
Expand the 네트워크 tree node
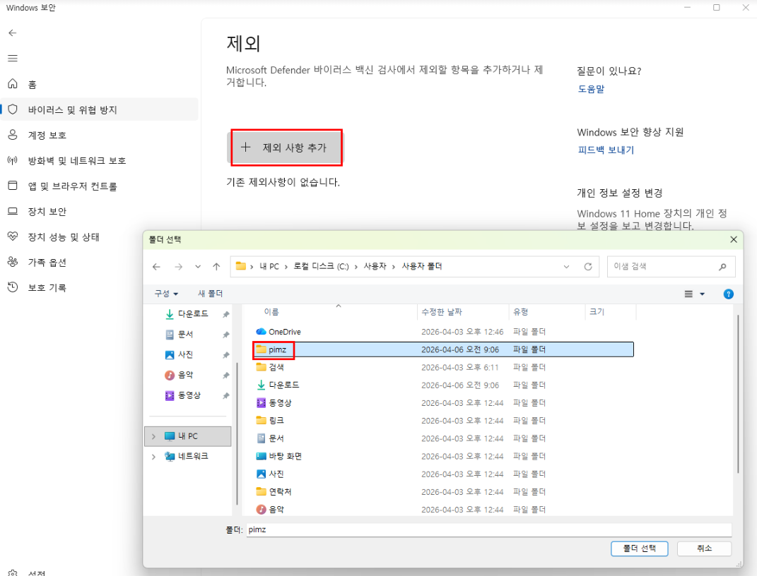(x=153, y=457)
